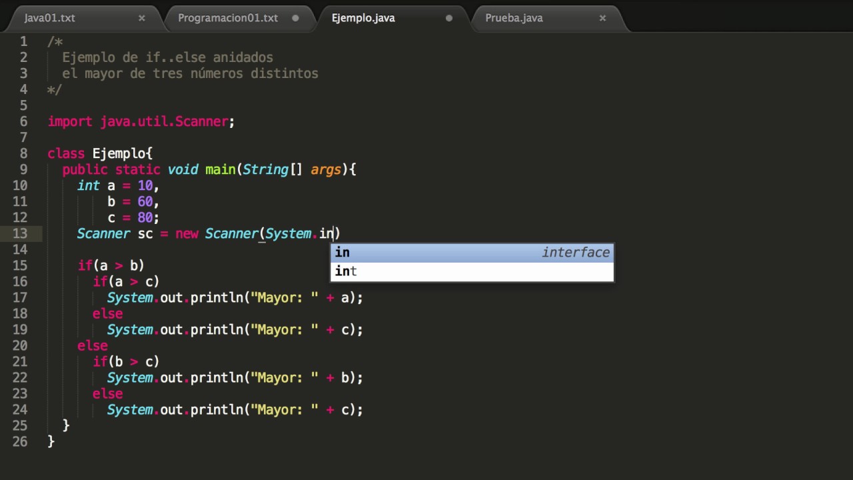
Task: Choose the 'in' interface autocomplete suggestion
Action: [472, 253]
